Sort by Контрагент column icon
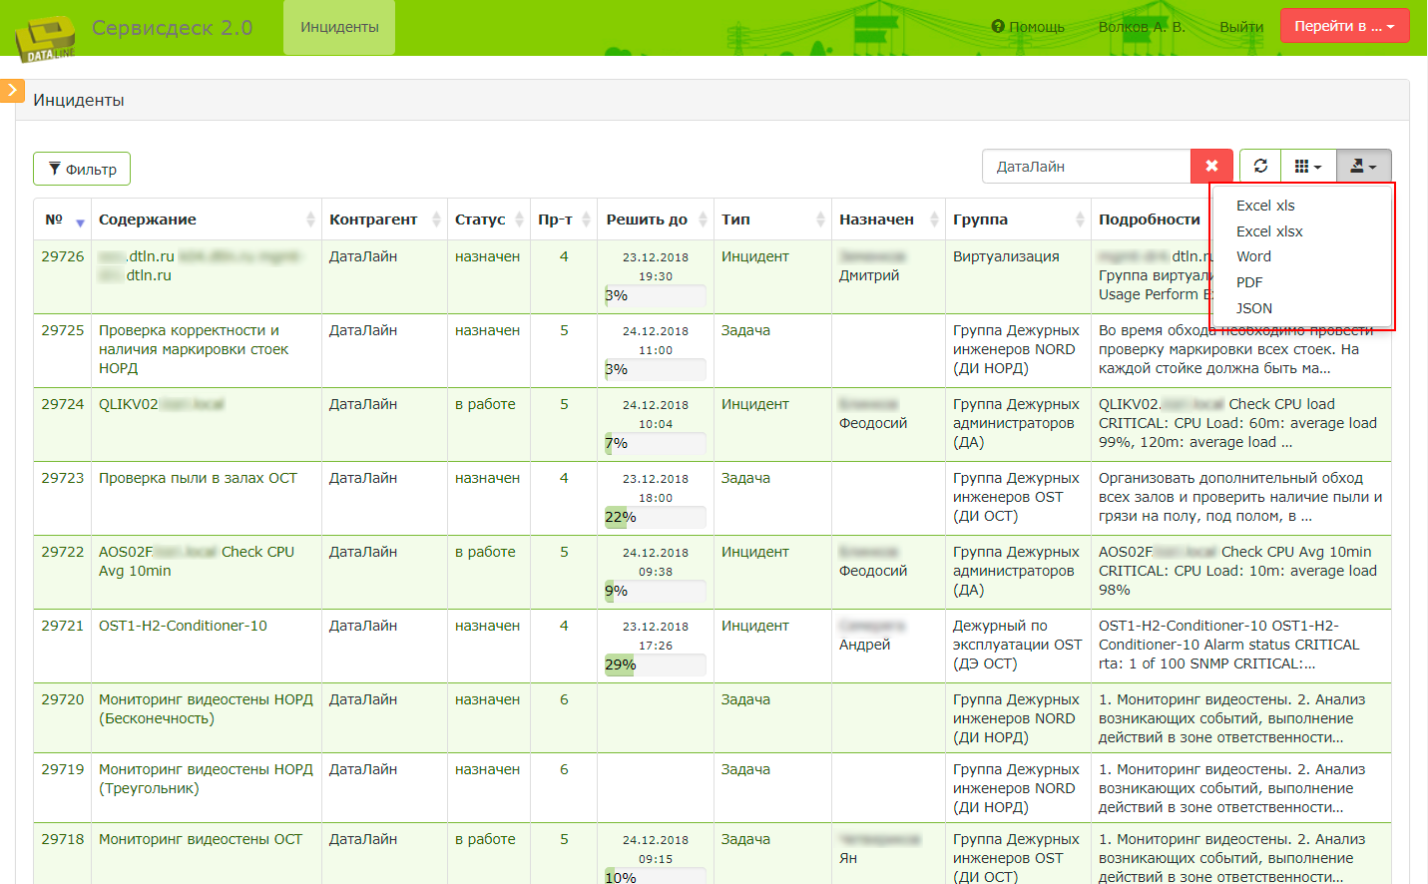Image resolution: width=1428 pixels, height=884 pixels. click(436, 220)
